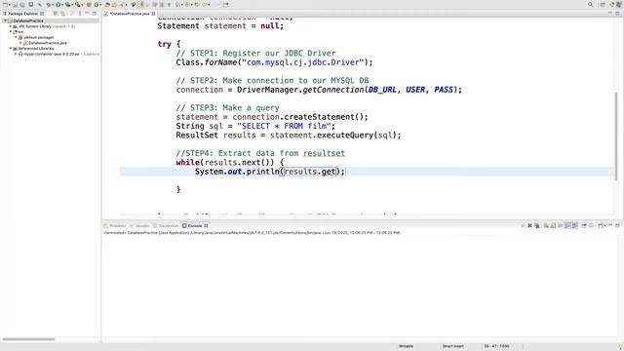
Task: Open the Run configurations dropdown arrow
Action: pos(62,5)
